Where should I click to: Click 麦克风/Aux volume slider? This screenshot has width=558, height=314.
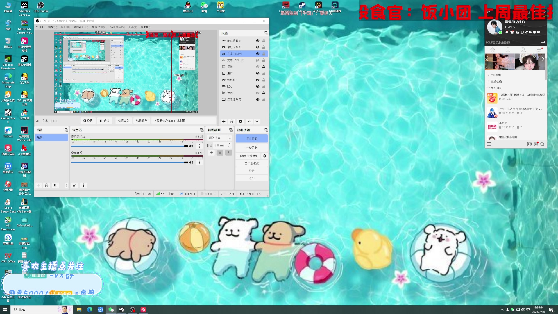130,146
